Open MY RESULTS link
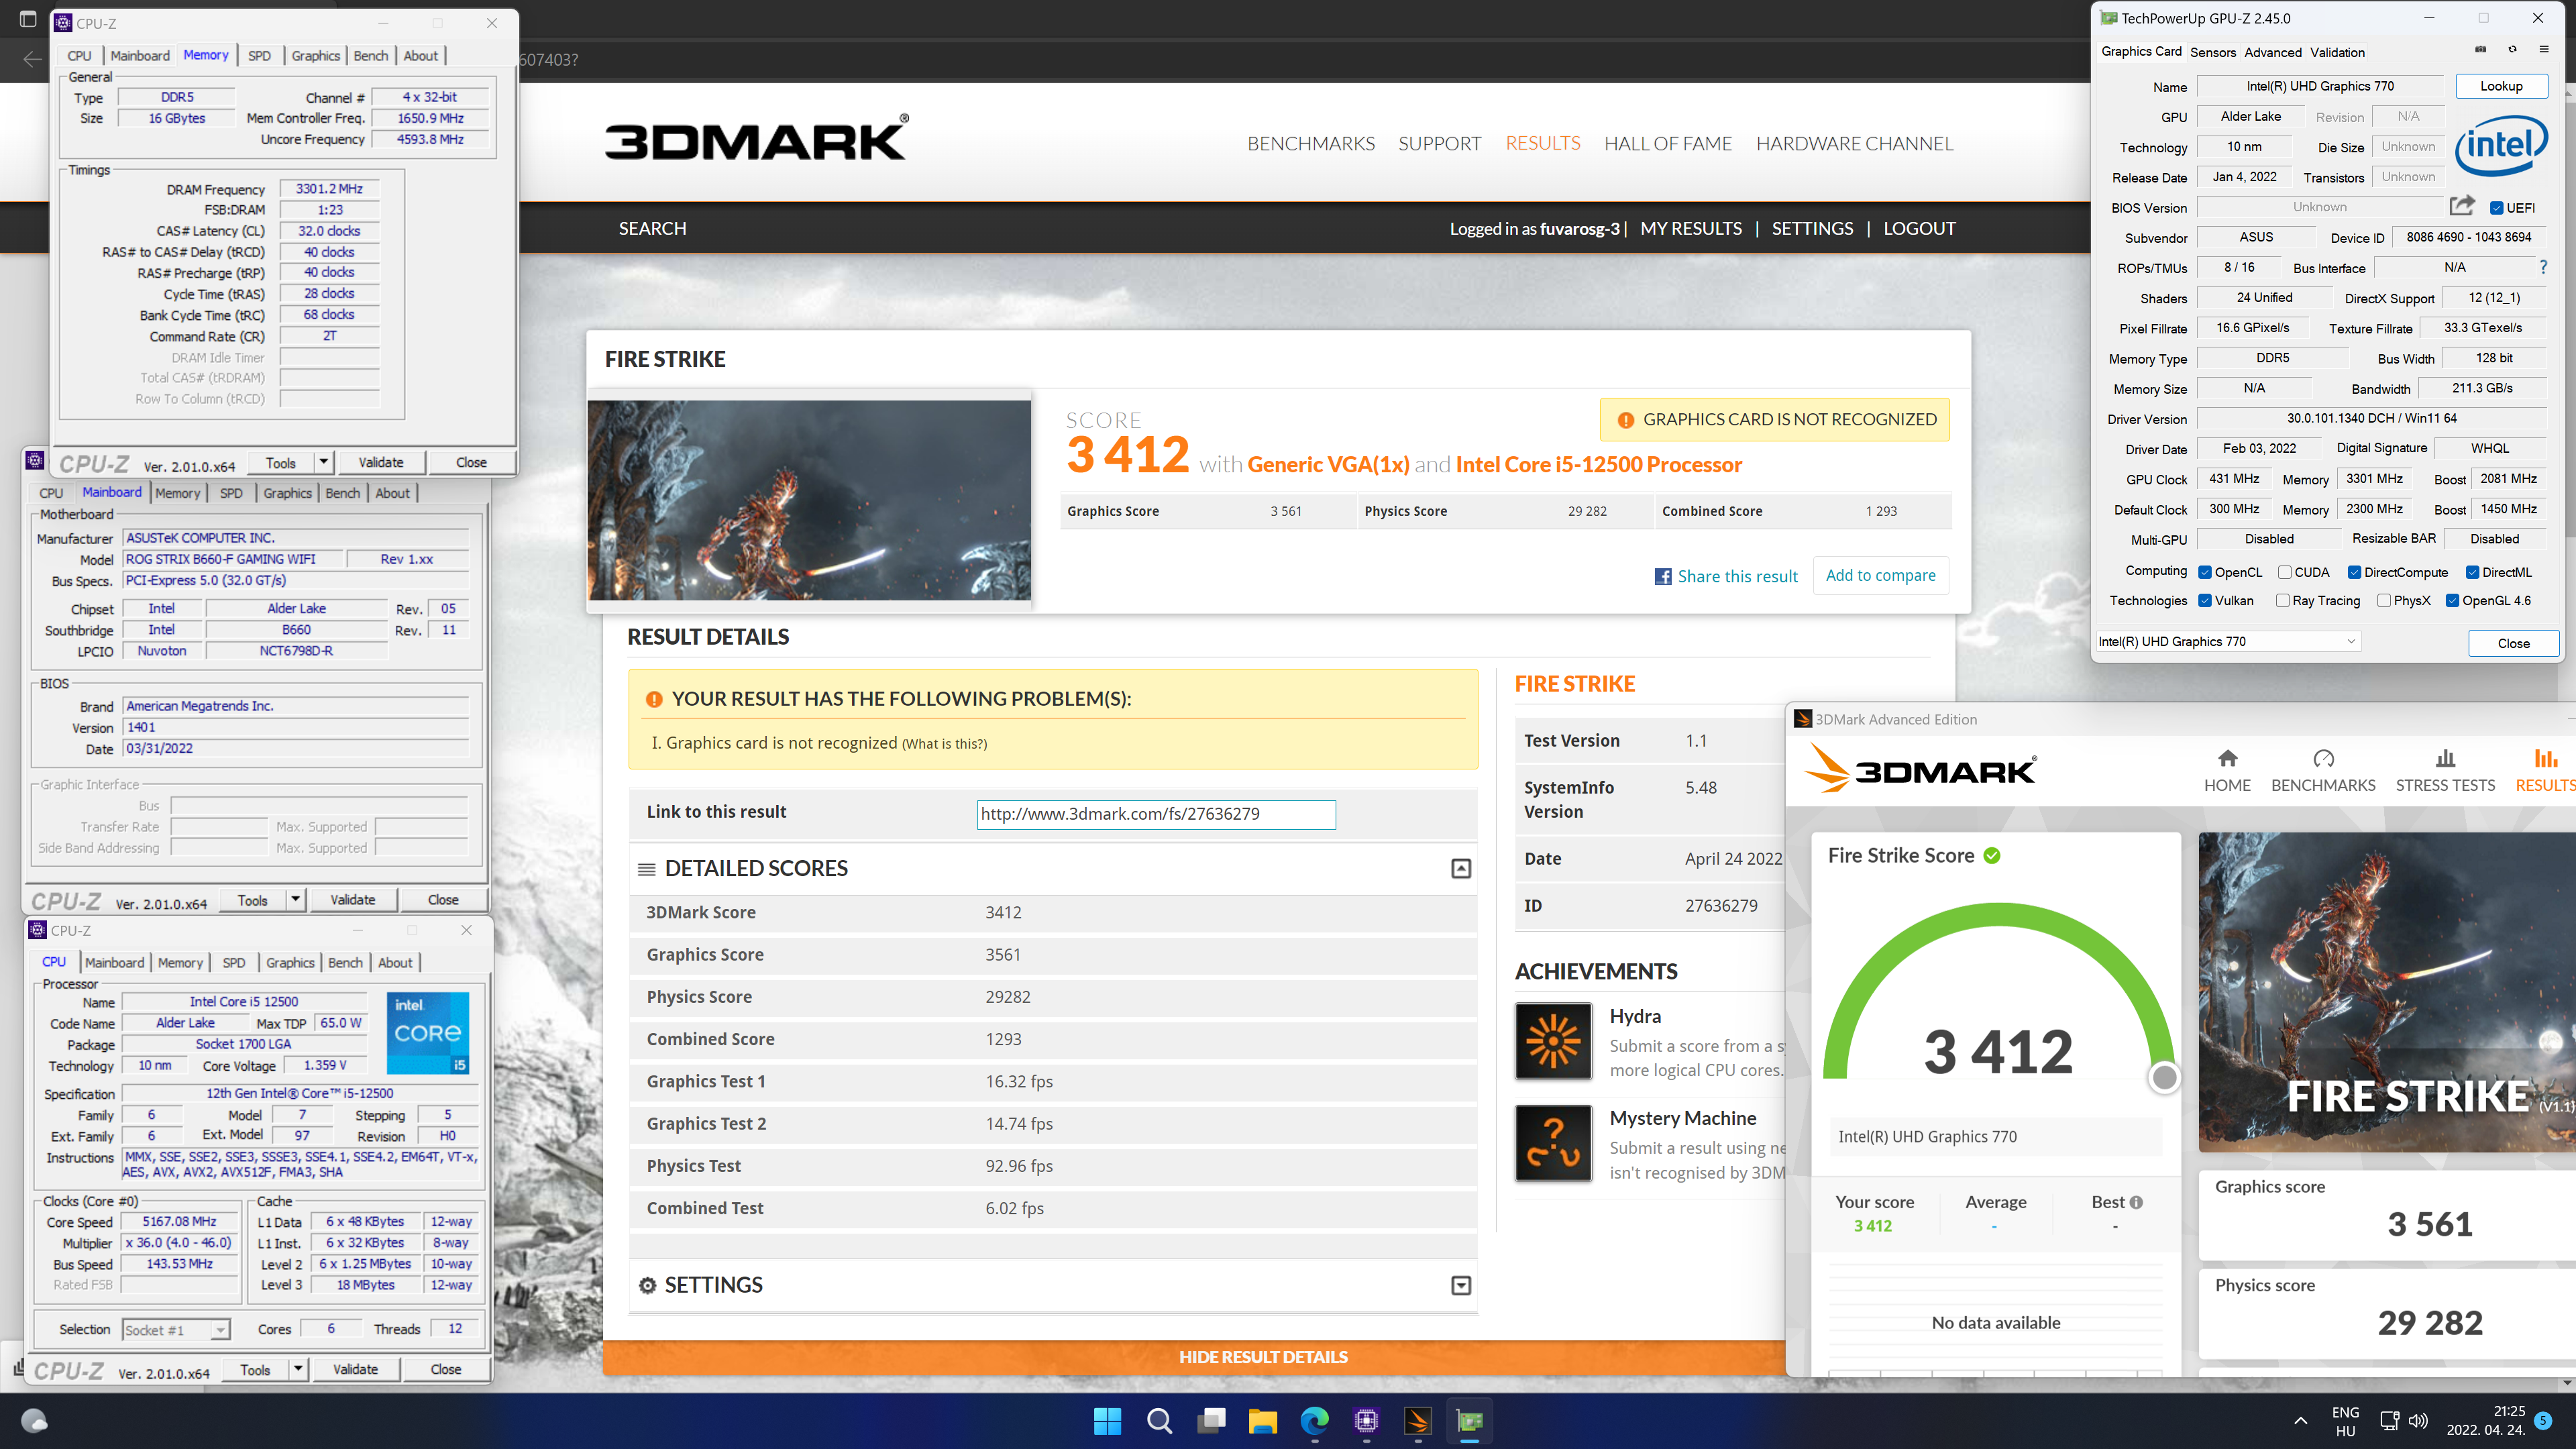2576x1449 pixels. point(1690,228)
